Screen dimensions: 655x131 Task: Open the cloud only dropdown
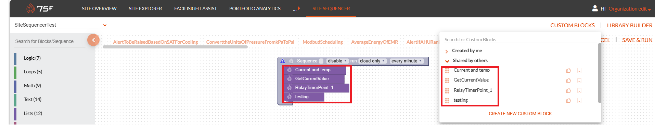click(372, 61)
